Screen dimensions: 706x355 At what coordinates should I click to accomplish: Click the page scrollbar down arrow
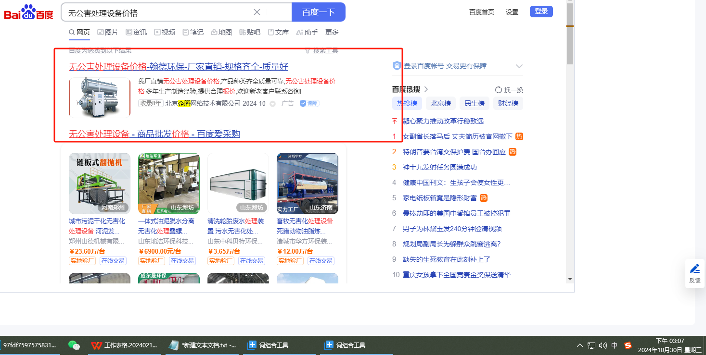(570, 279)
